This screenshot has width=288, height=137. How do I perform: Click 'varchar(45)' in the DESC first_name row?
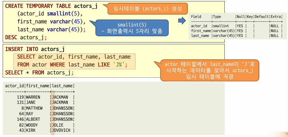coord(224,31)
